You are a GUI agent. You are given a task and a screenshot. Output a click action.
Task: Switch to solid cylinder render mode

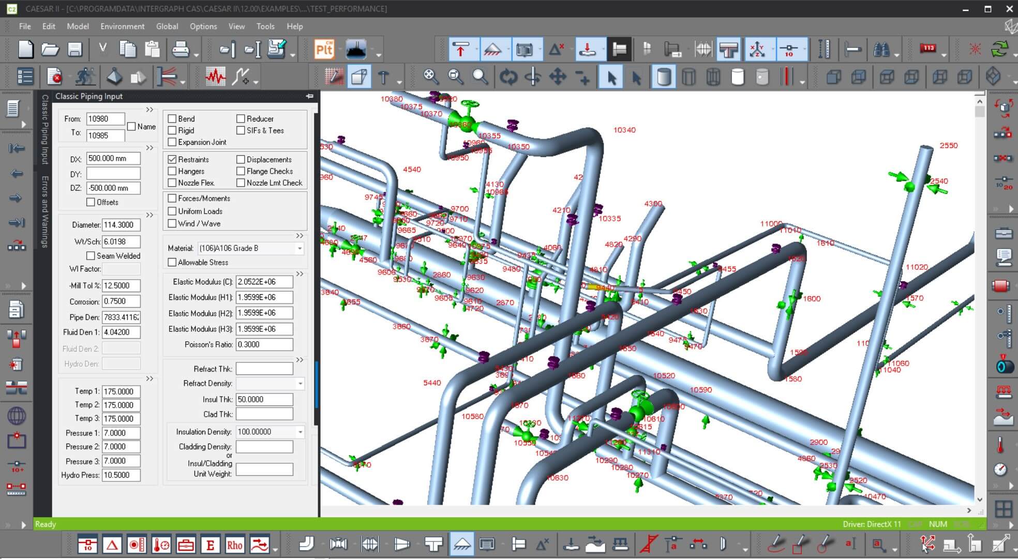pyautogui.click(x=664, y=77)
